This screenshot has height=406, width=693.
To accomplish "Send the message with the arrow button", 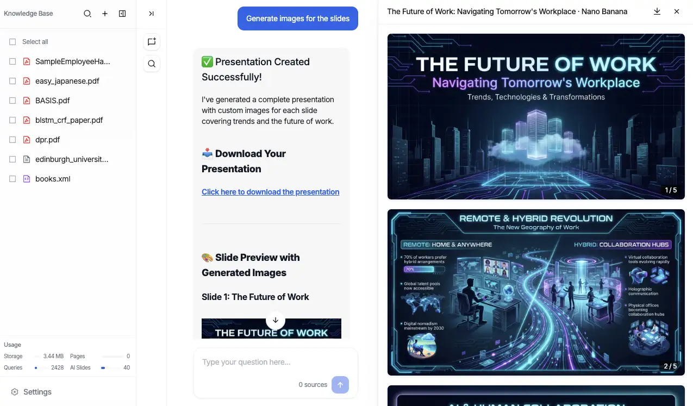I will (340, 385).
